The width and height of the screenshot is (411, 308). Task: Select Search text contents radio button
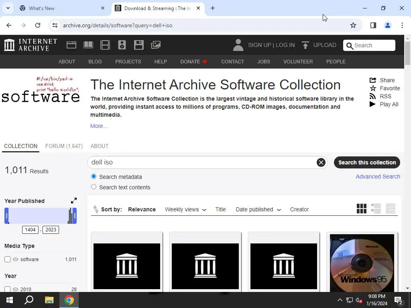pyautogui.click(x=94, y=187)
